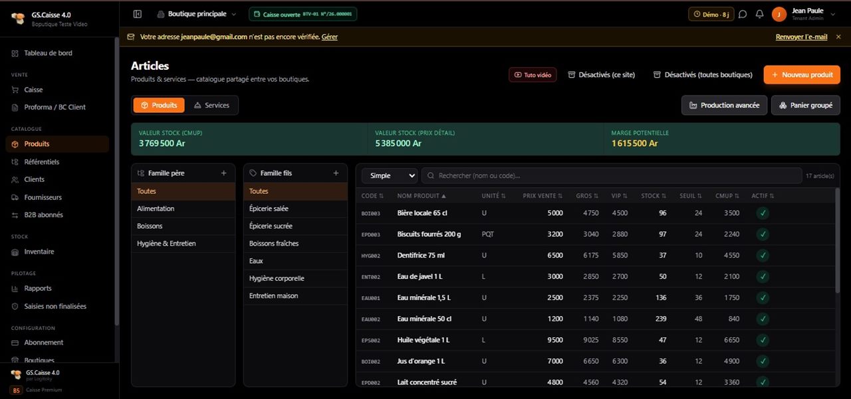851x399 pixels.
Task: Focus the Rechercher (nom ou code) search field
Action: (x=612, y=175)
